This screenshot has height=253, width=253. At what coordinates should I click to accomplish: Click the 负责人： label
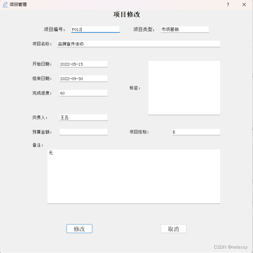(40, 118)
